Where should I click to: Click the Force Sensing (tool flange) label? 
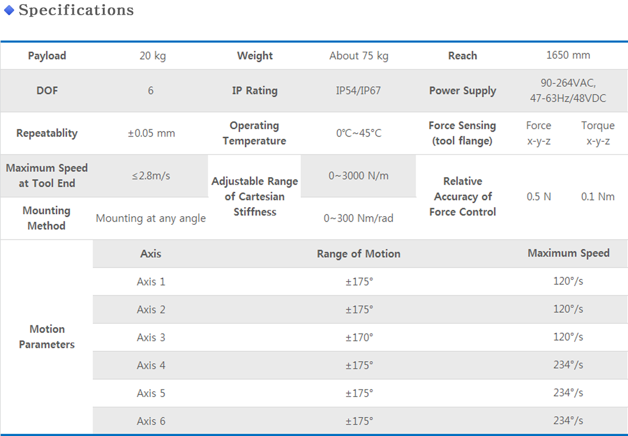coord(462,133)
